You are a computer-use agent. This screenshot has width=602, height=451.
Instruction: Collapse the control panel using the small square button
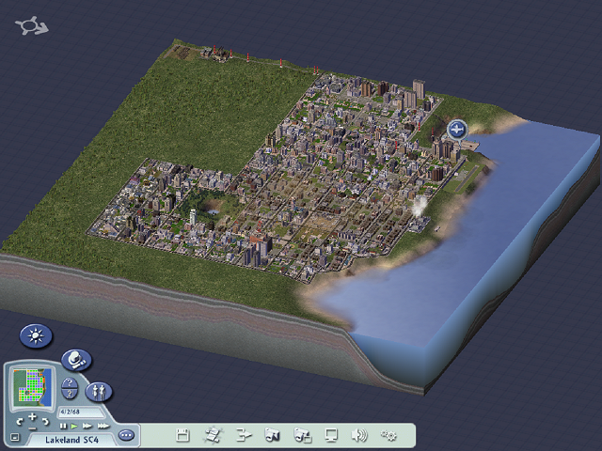(15, 438)
